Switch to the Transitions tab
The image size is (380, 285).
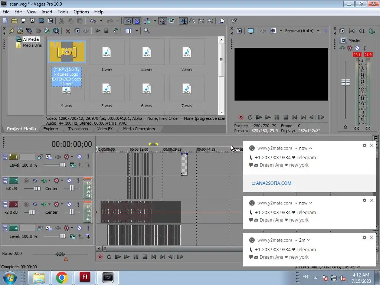tap(78, 129)
